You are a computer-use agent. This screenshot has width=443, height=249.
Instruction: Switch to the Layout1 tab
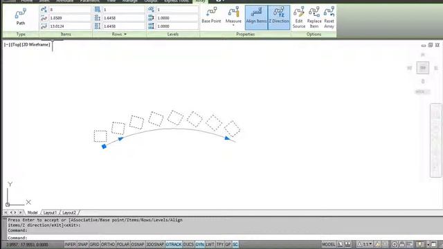pos(50,212)
